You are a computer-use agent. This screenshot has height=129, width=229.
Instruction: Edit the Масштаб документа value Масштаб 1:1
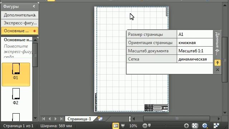(x=195, y=51)
